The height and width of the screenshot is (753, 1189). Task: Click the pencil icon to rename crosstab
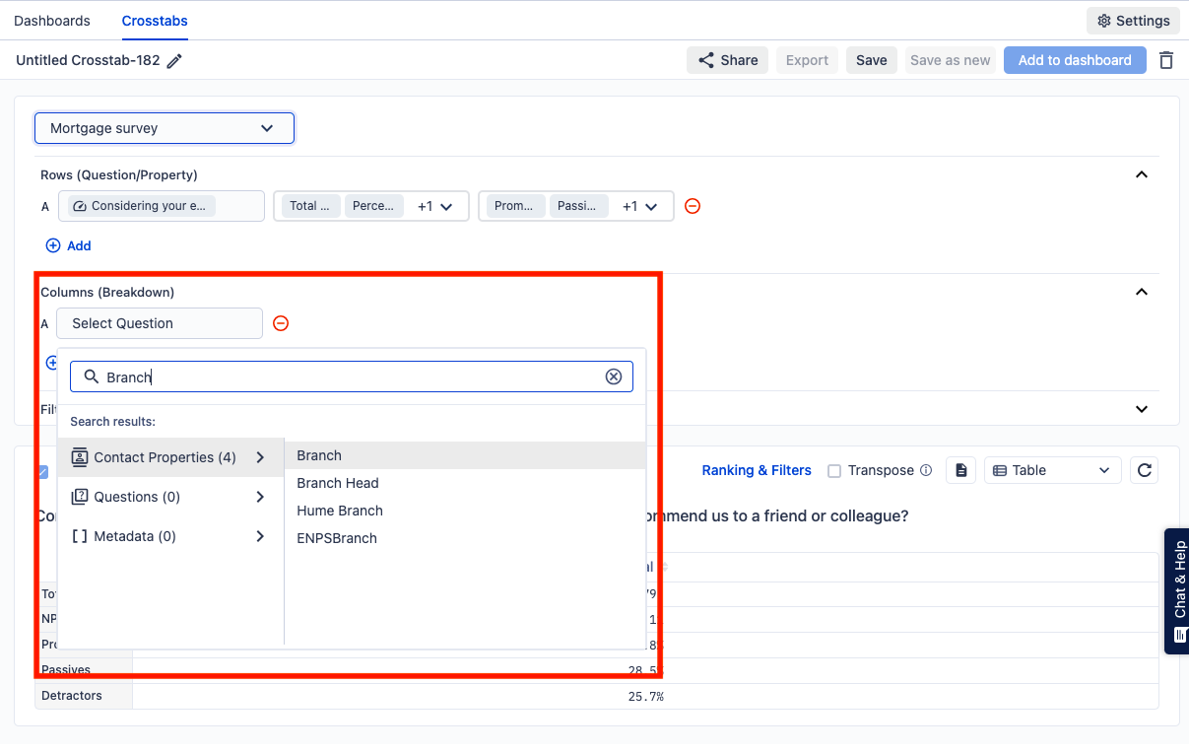click(174, 61)
